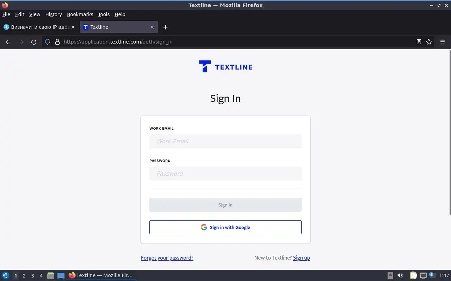Click Sign in with Google button
Image resolution: width=451 pixels, height=281 pixels.
point(225,227)
